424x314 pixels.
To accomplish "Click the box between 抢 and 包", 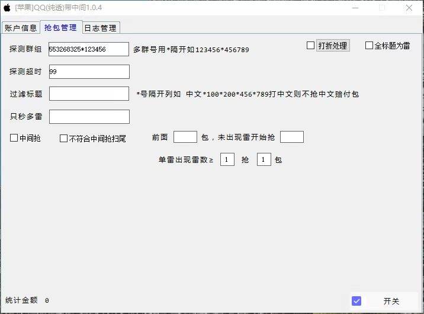I will (x=264, y=159).
